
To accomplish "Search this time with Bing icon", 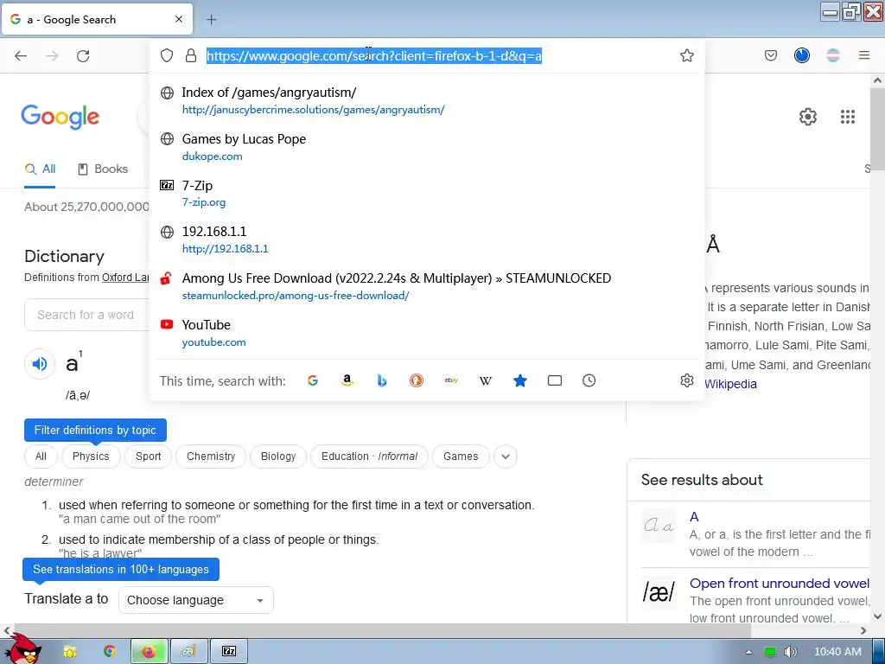I will pos(382,380).
